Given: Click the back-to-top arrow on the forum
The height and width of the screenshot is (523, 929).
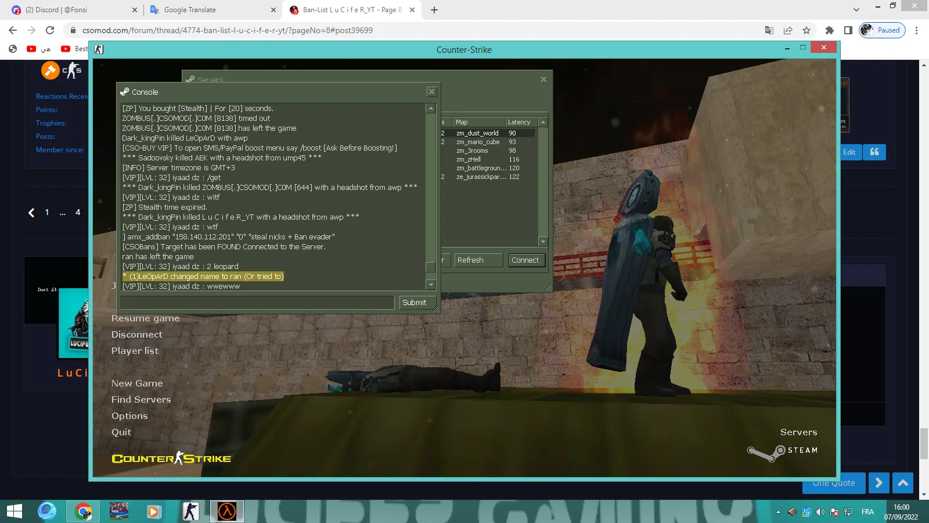Looking at the screenshot, I should pos(903,483).
